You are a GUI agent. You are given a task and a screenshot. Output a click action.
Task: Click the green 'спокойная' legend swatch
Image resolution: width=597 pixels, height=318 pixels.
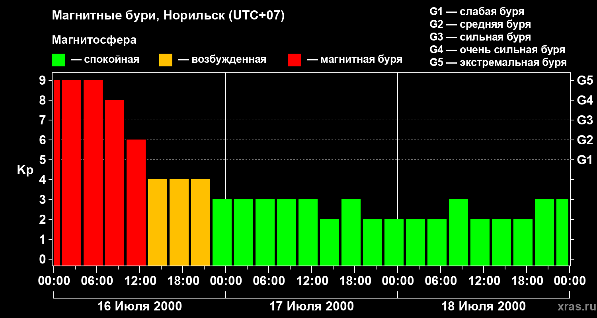[58, 60]
